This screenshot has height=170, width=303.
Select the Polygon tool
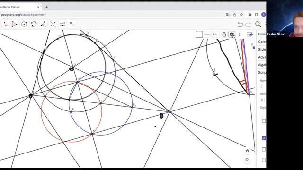[14, 24]
